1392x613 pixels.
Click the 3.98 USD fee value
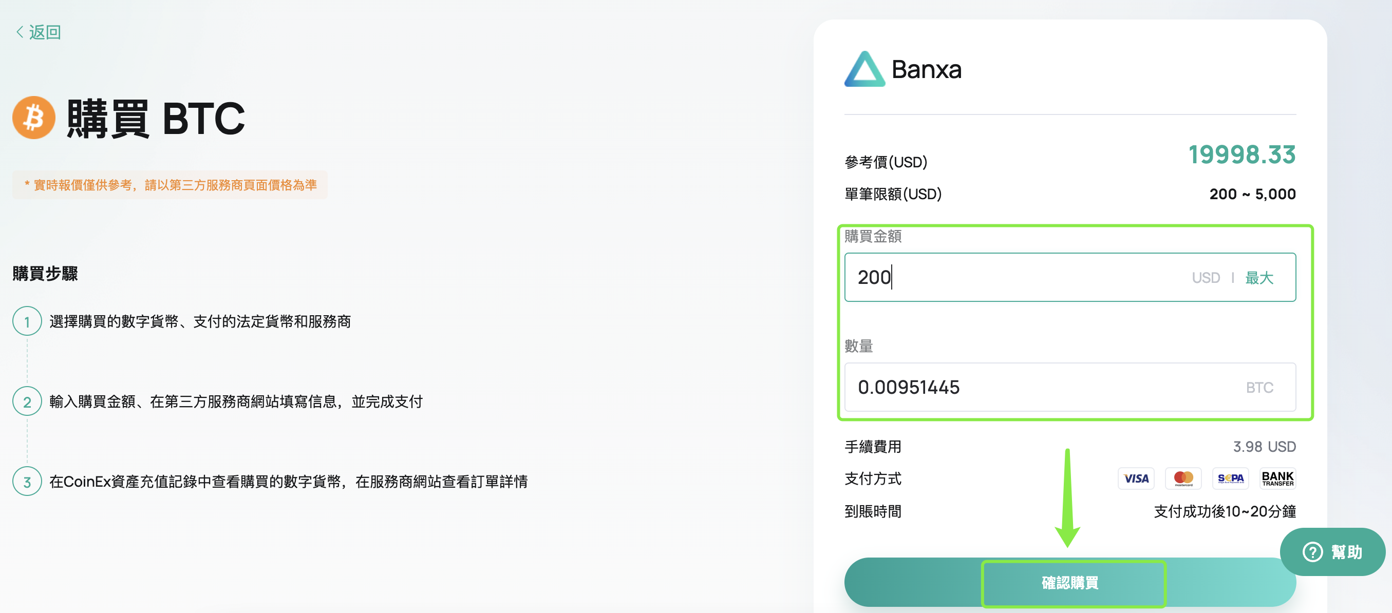tap(1265, 447)
